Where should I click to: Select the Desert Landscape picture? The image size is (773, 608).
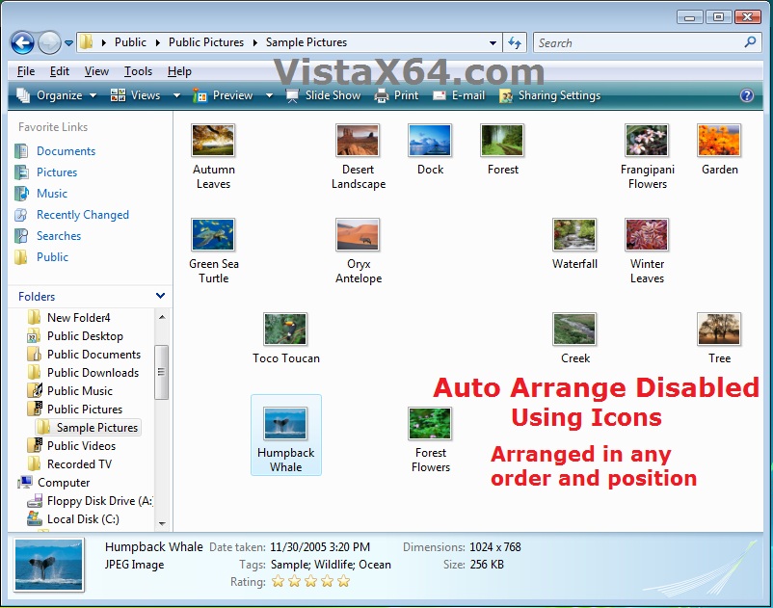pyautogui.click(x=359, y=157)
